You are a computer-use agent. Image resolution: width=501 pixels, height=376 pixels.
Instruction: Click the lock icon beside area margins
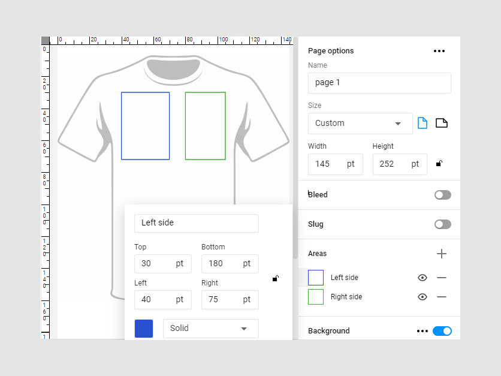click(x=276, y=278)
